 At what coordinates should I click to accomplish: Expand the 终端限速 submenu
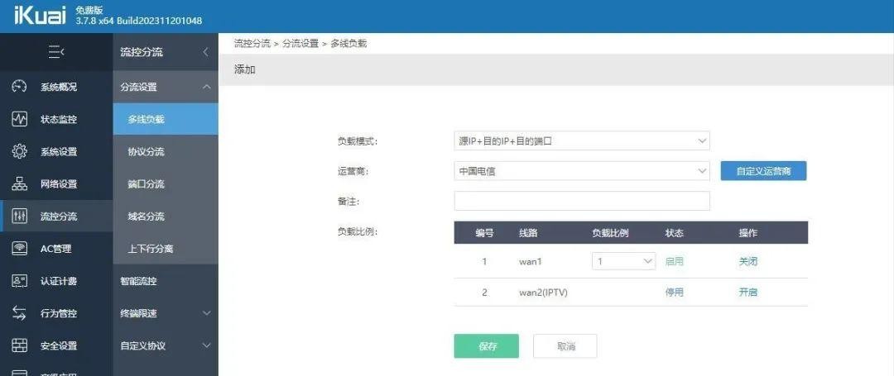[206, 313]
